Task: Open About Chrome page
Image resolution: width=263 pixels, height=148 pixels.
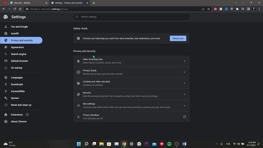Action: pyautogui.click(x=18, y=122)
